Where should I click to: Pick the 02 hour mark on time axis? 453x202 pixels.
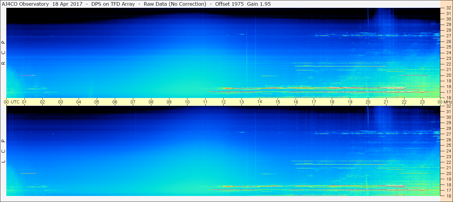tap(42, 102)
